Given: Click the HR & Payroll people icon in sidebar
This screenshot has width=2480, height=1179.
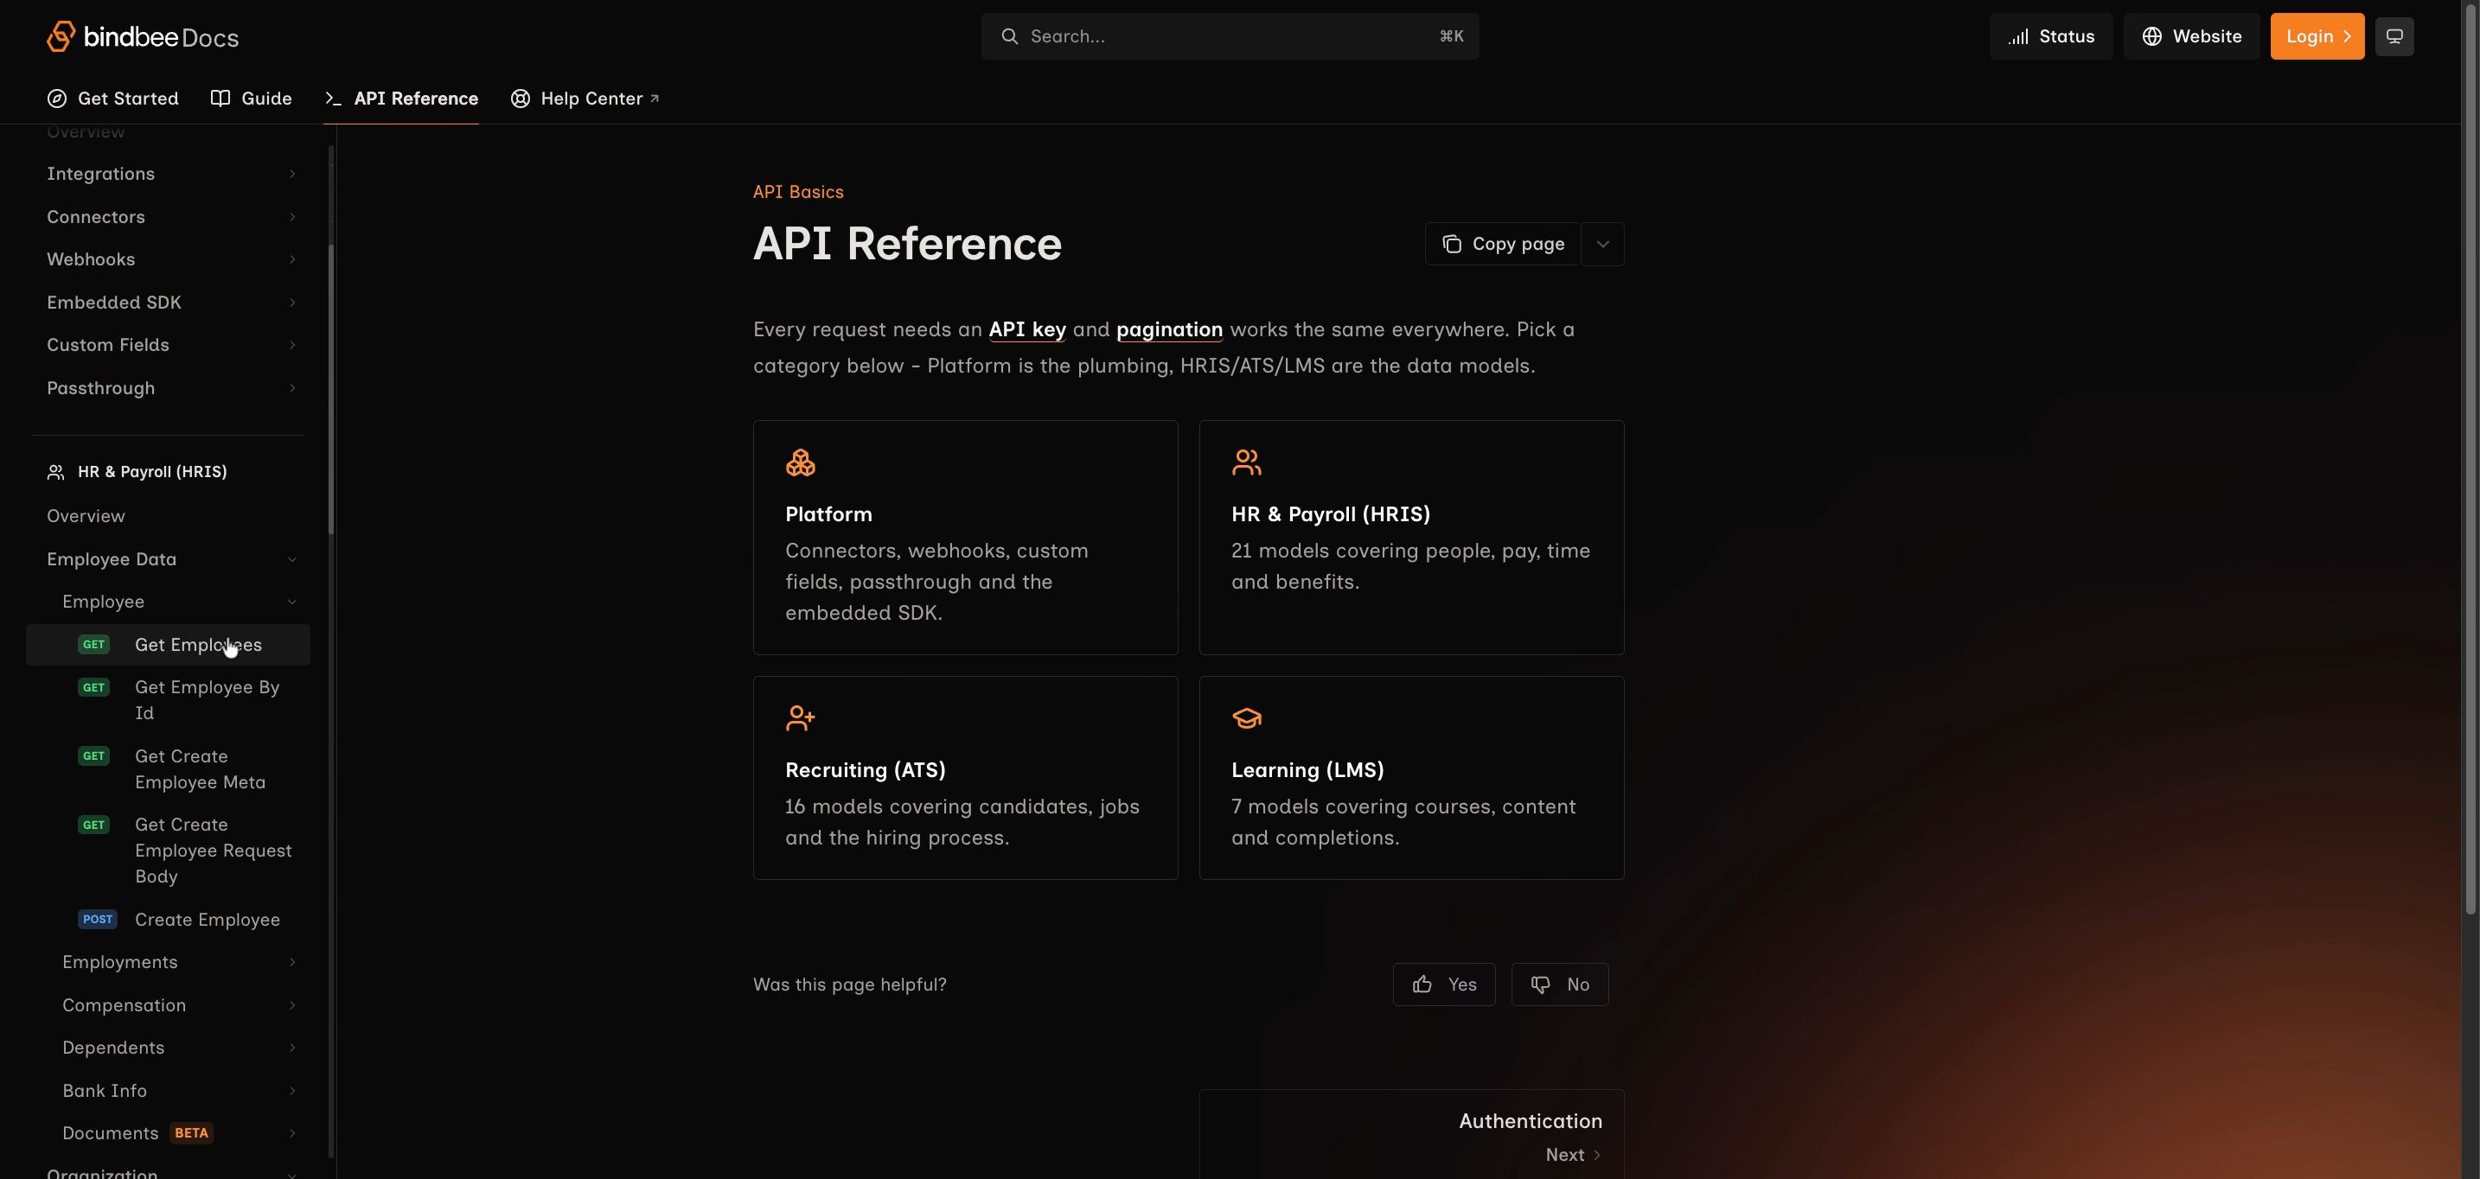Looking at the screenshot, I should 56,472.
